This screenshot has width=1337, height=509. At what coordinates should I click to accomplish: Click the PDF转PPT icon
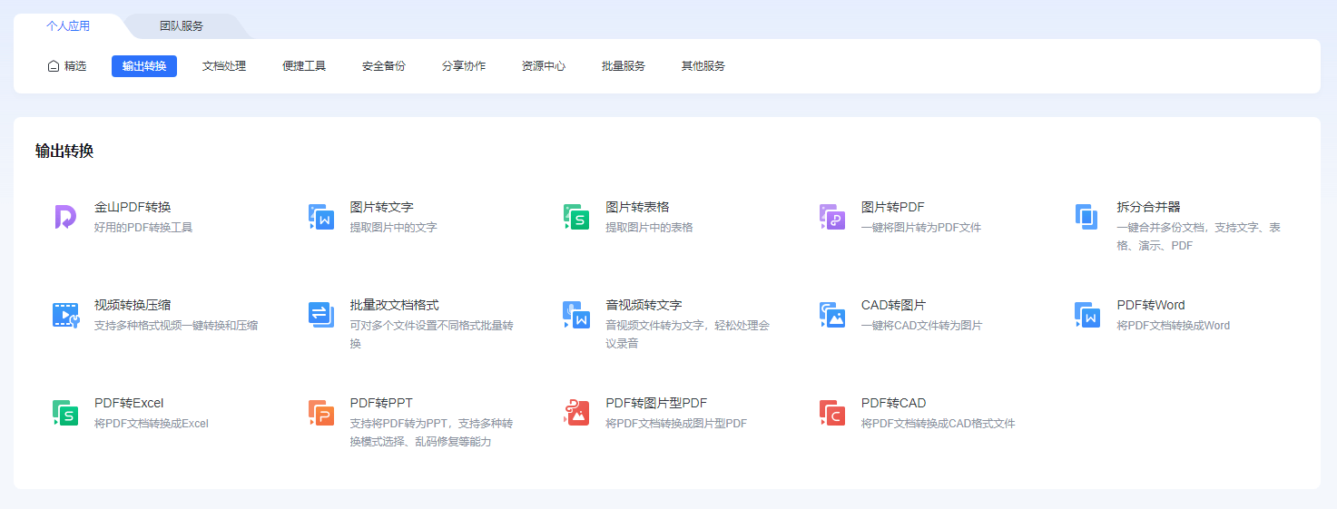(321, 413)
